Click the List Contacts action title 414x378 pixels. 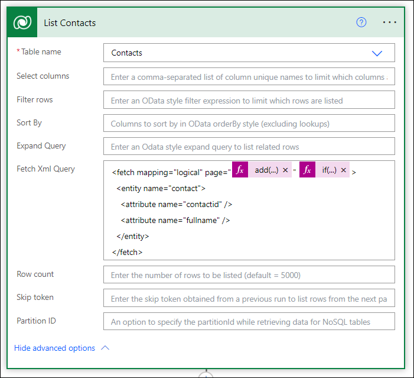click(70, 23)
